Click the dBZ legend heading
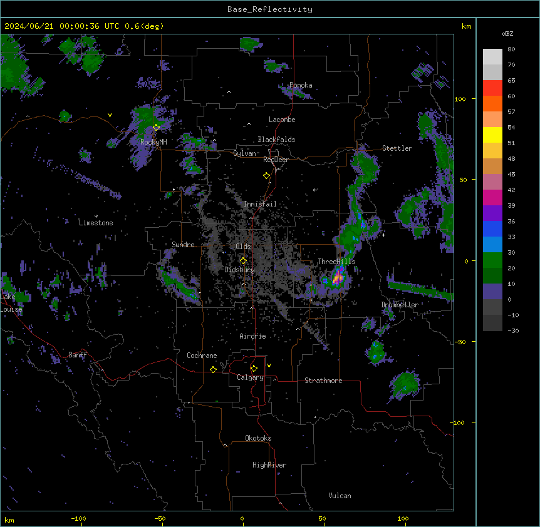 coord(507,33)
